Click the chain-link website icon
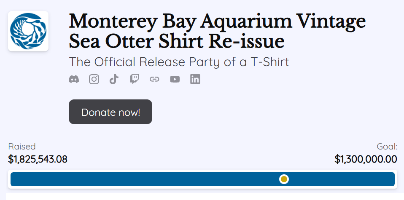The image size is (404, 200). click(155, 79)
